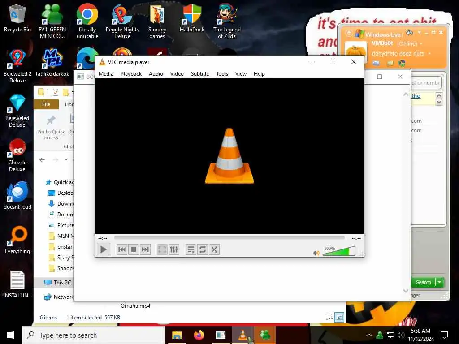This screenshot has height=344, width=459.
Task: Click Messenger paint bucket color scheme icon
Action: coord(410,32)
